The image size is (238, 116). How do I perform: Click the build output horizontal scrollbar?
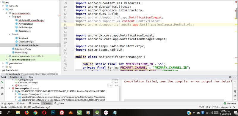[x=174, y=100]
